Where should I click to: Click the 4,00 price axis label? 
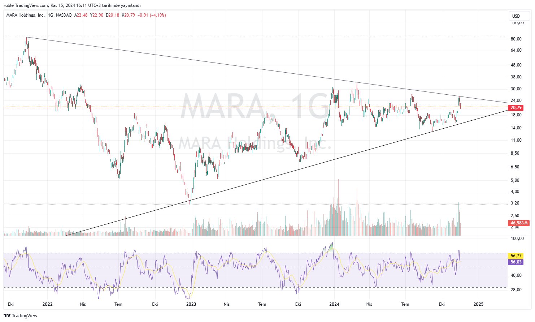point(515,192)
